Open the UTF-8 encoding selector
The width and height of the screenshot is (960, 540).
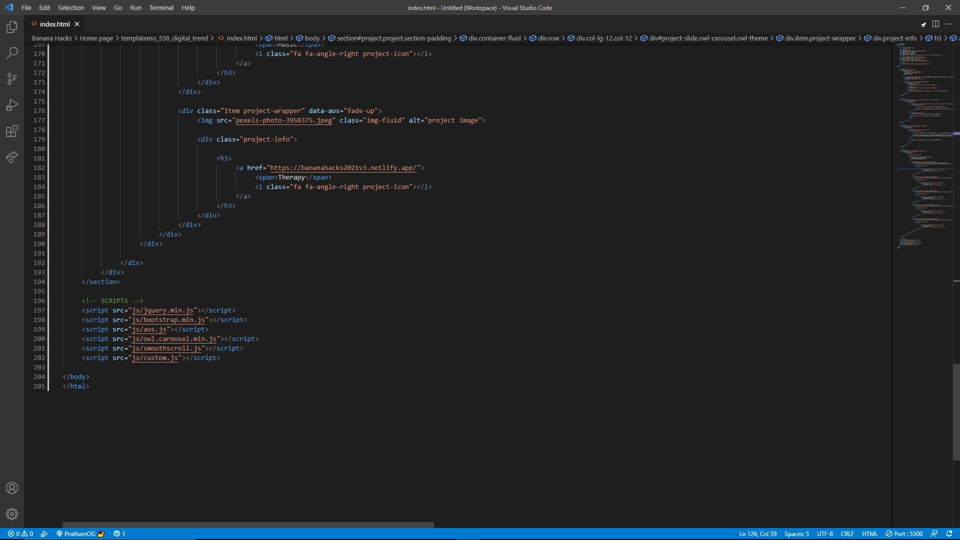click(824, 533)
